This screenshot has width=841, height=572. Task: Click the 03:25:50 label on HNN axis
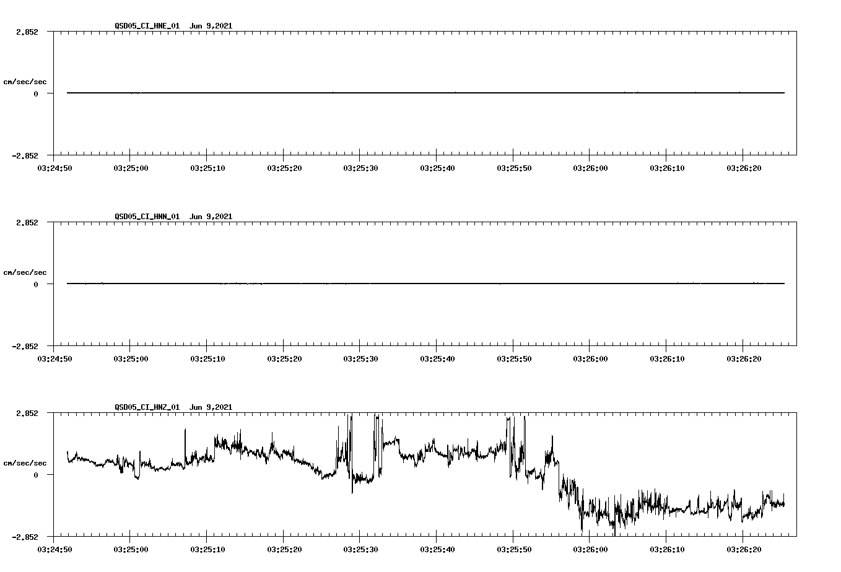[x=513, y=358]
